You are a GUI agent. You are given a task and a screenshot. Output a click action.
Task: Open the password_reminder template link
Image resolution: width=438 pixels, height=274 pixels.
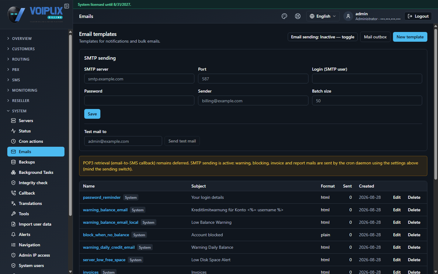click(102, 197)
